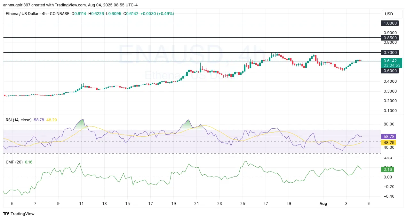The image size is (407, 219).
Task: Select the horizontal line at 1.0000
Action: click(192, 23)
